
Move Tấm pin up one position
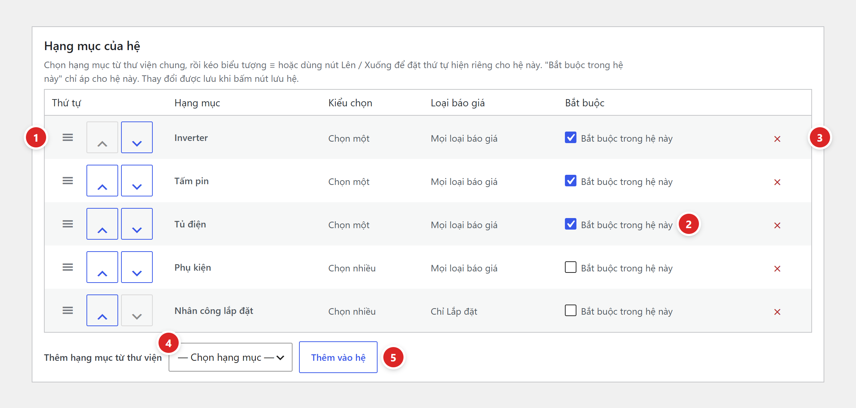pos(102,181)
